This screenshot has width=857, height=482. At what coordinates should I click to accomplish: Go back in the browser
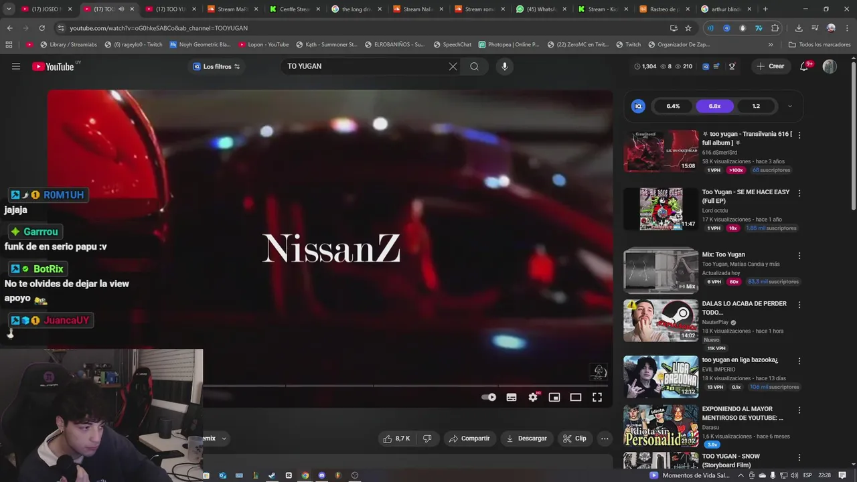[x=10, y=28]
